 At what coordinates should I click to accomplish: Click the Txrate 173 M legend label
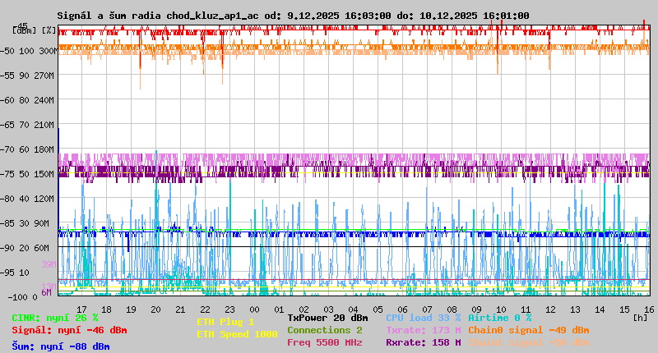[423, 330]
